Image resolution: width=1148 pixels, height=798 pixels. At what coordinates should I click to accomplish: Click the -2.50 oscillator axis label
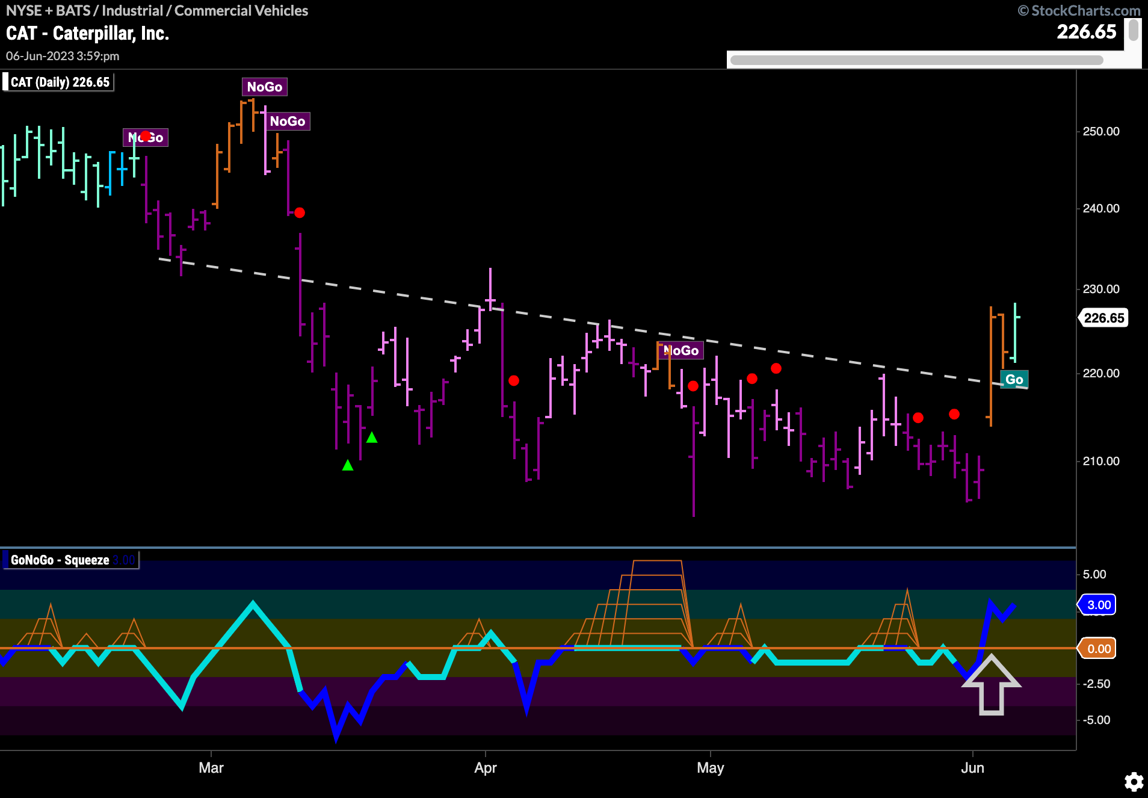click(1096, 684)
